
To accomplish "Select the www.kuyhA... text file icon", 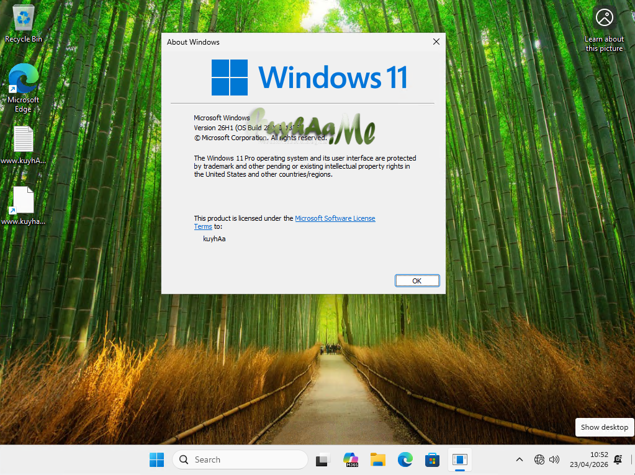I will [x=23, y=145].
